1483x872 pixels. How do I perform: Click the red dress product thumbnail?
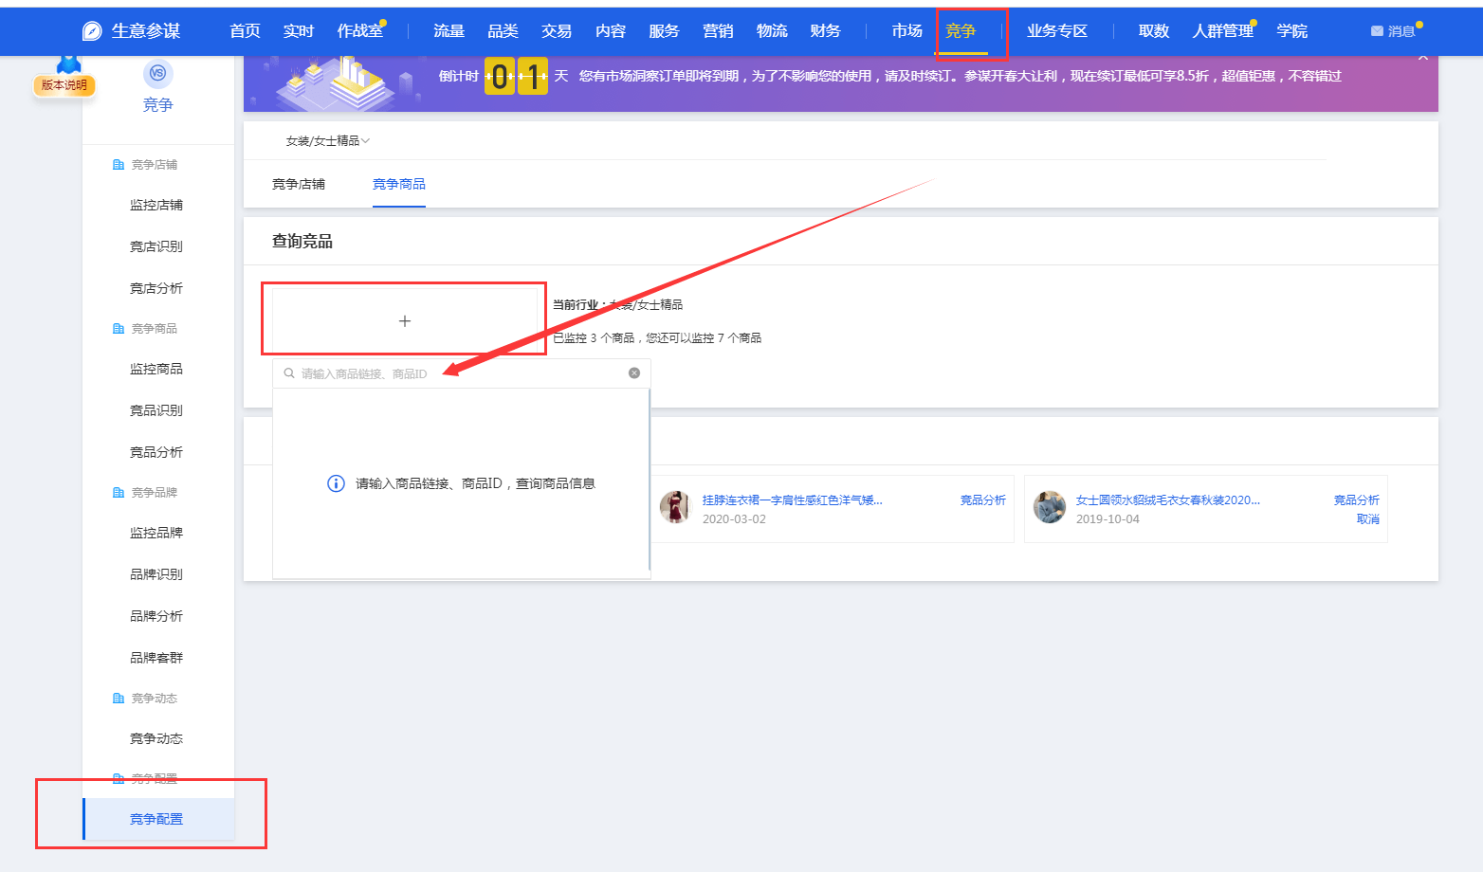[x=675, y=507]
